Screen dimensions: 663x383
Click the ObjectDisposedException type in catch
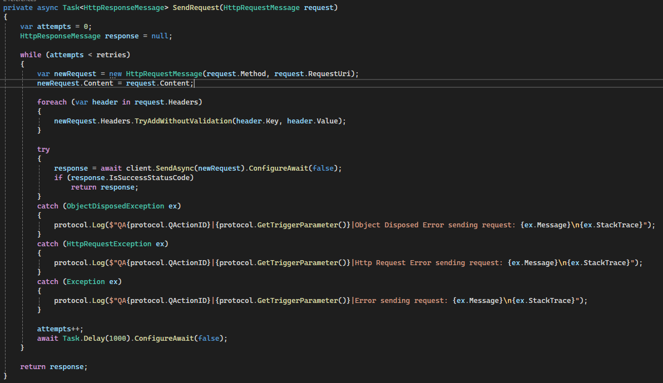[x=115, y=206]
